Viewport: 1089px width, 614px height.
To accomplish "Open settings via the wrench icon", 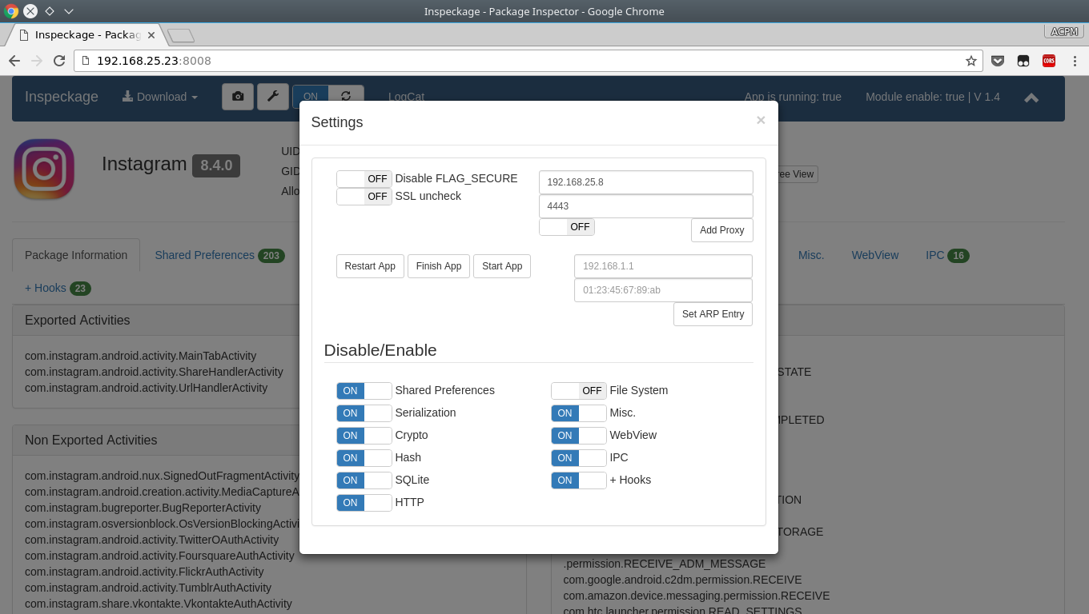I will [x=272, y=97].
